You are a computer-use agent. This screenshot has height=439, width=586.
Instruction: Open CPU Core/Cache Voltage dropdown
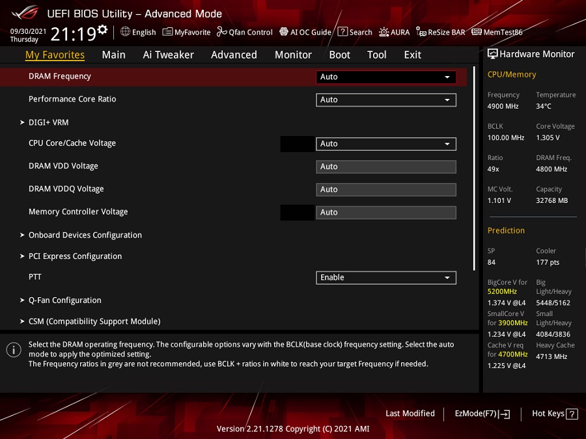[386, 144]
